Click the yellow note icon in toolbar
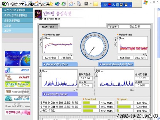The height and width of the screenshot is (120, 160). (95, 4)
